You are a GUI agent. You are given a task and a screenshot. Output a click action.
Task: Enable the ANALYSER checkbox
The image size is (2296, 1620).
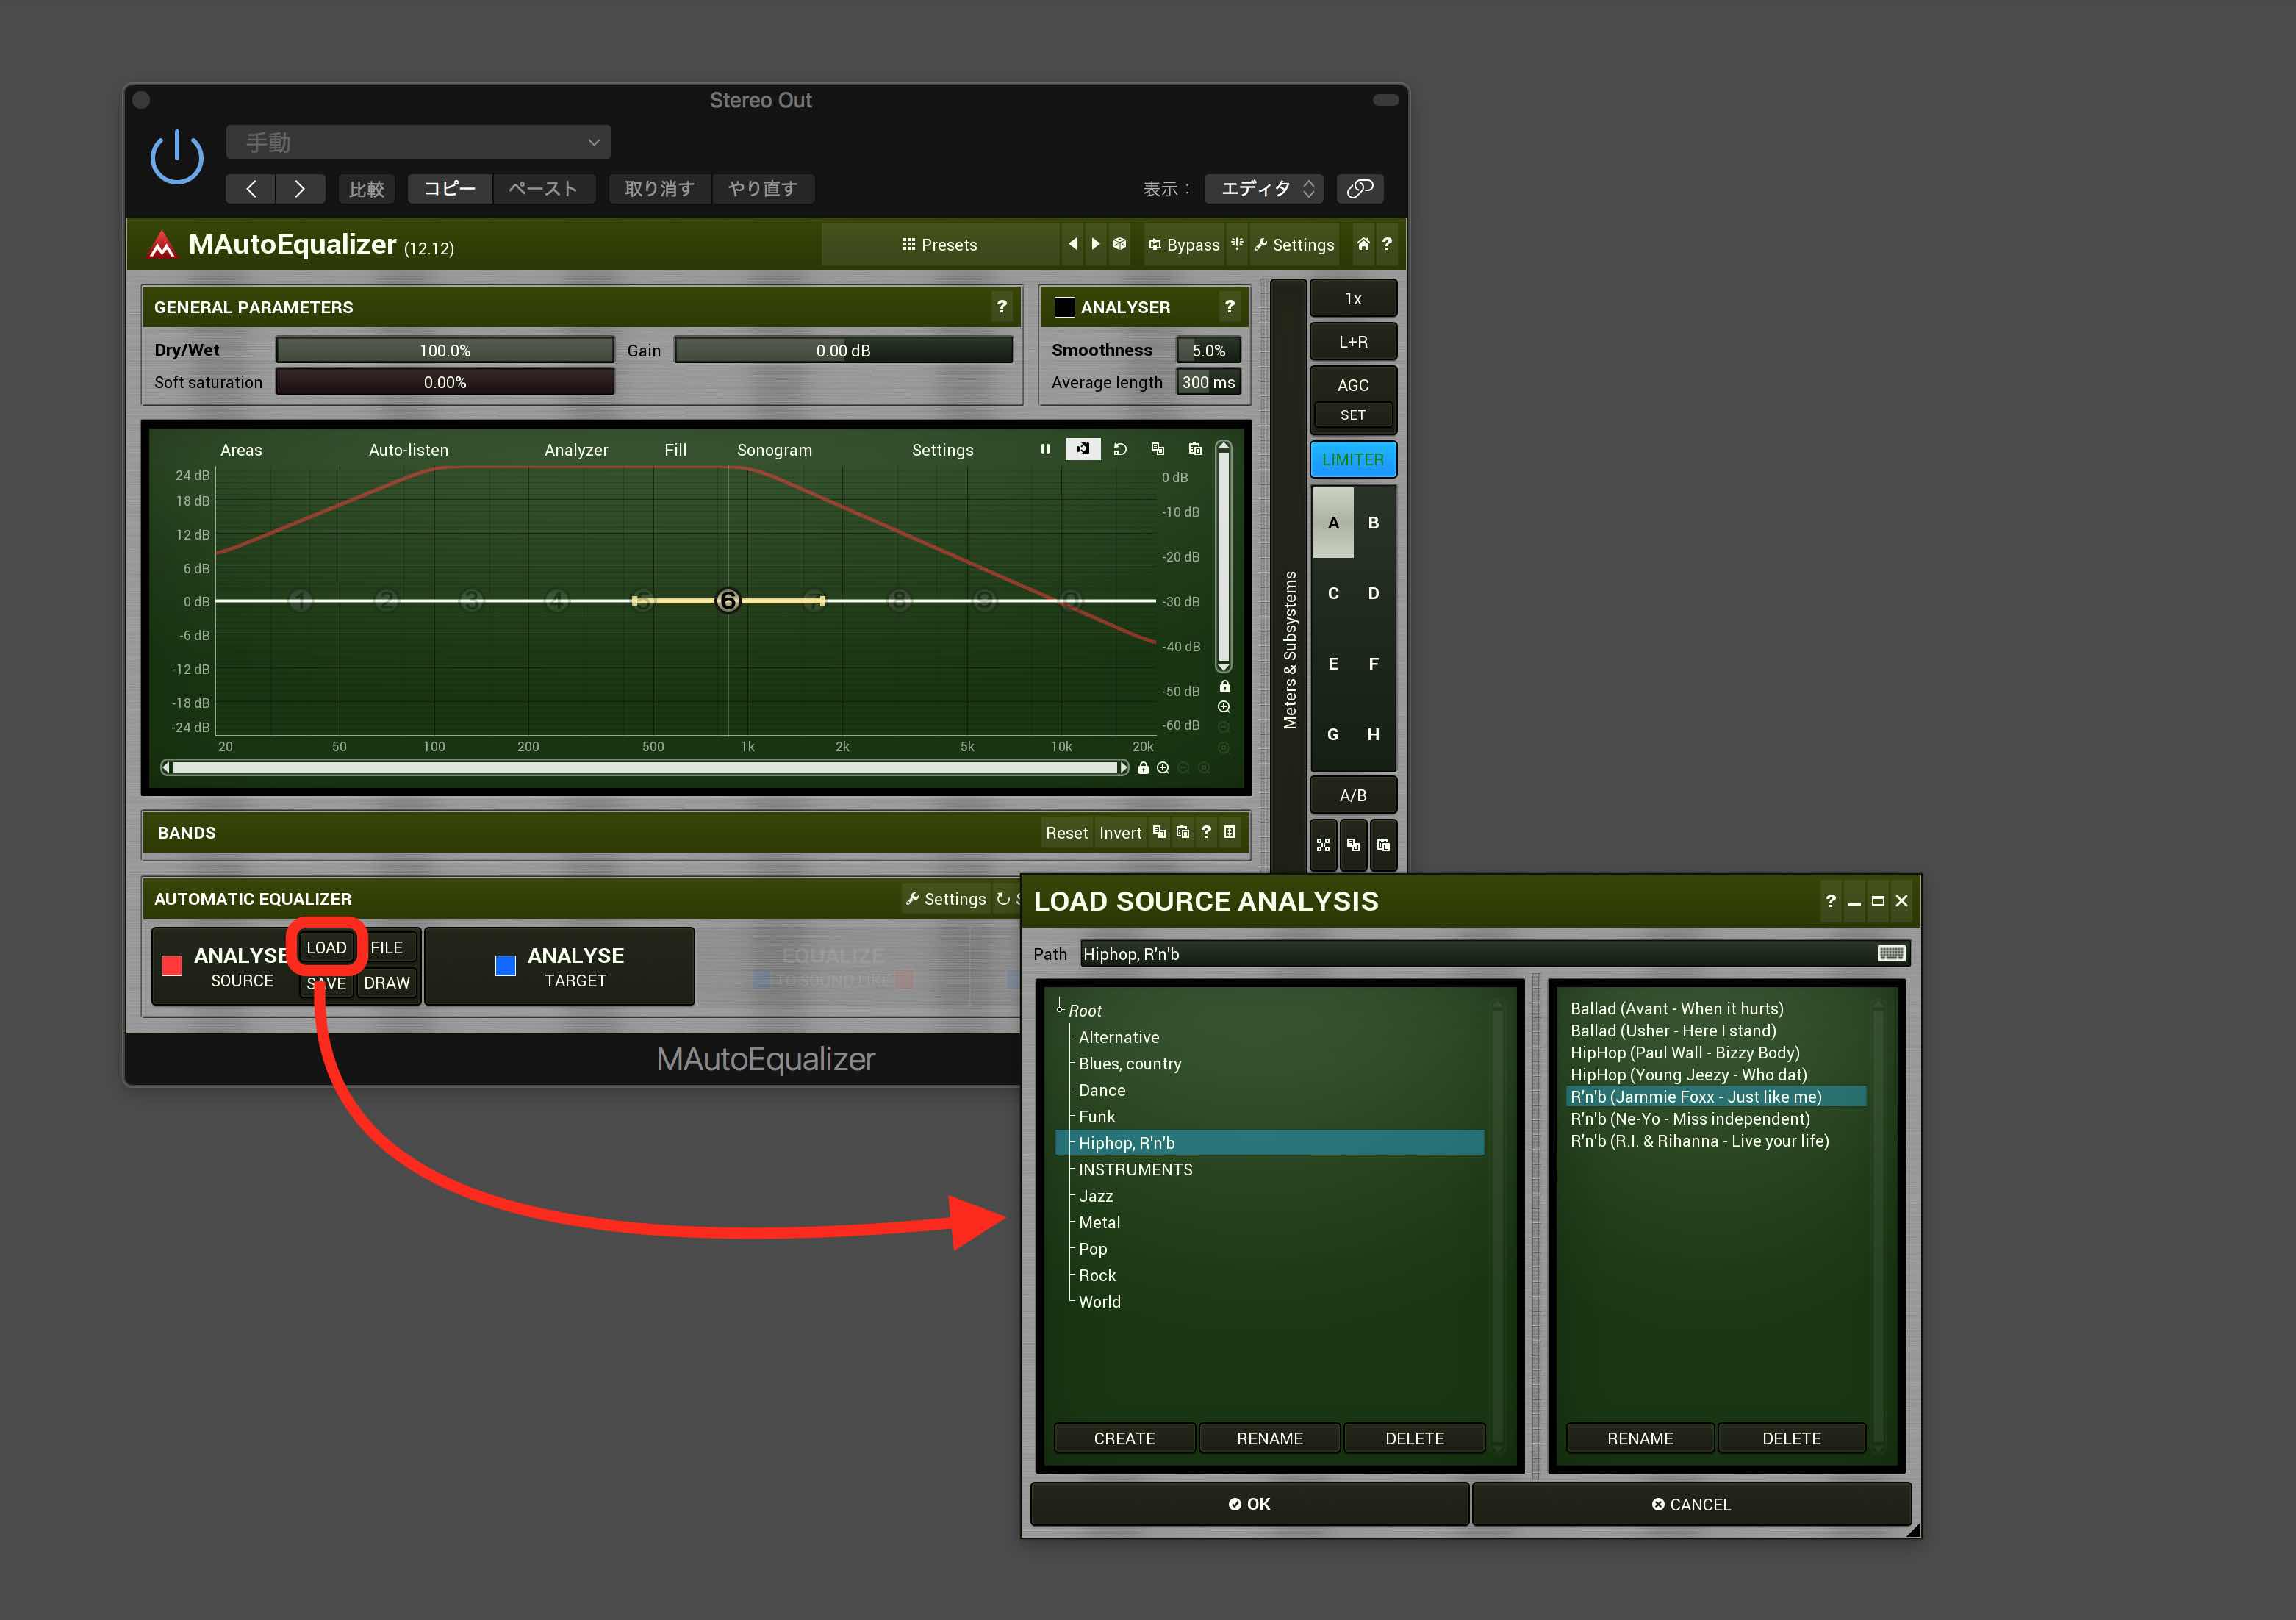pyautogui.click(x=1065, y=307)
